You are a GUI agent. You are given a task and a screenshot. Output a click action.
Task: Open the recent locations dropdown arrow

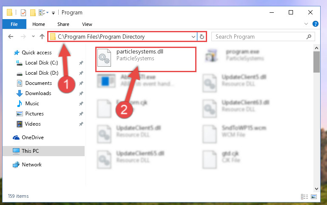[x=33, y=37]
